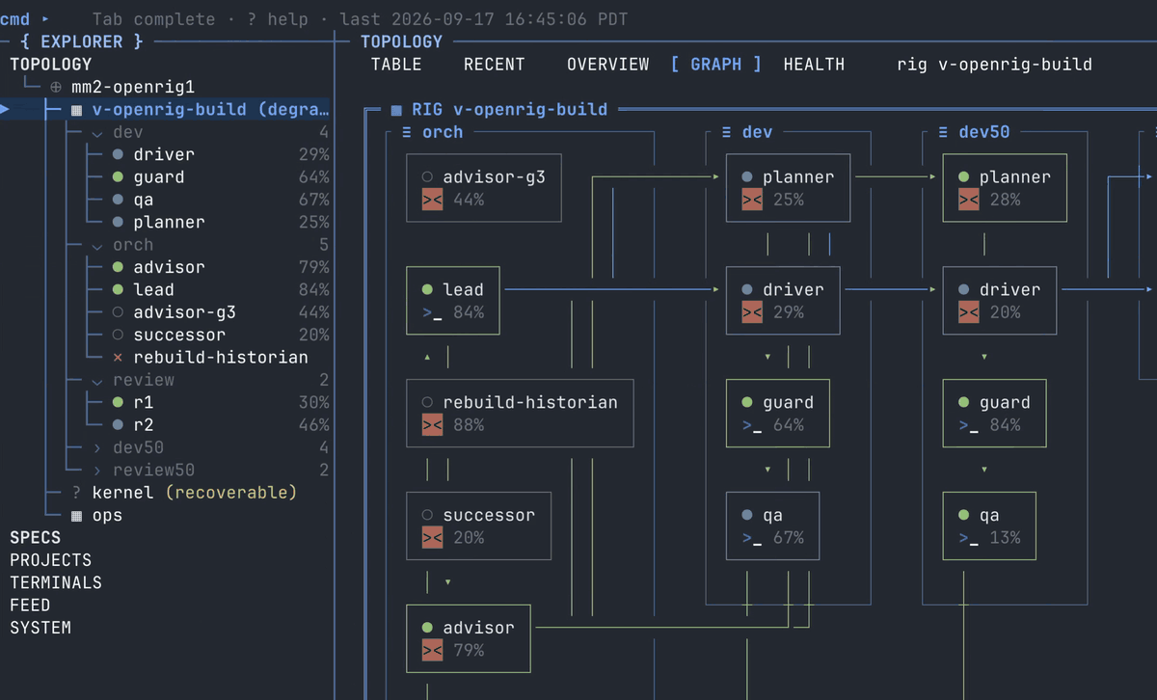Collapse the dev group in explorer tree

coord(96,132)
